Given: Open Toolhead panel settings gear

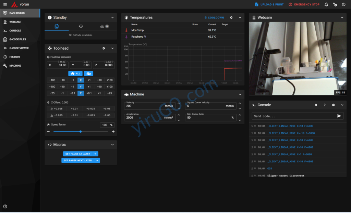Looking at the screenshot, I should point(104,49).
